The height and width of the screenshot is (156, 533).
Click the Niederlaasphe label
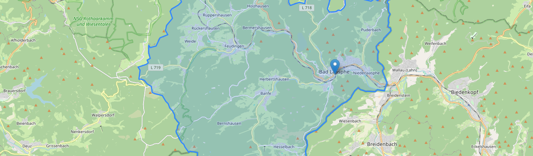[x=366, y=73]
